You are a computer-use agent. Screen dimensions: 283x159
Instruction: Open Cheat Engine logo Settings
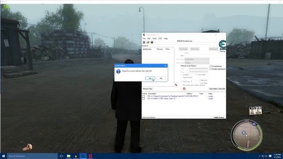(222, 46)
